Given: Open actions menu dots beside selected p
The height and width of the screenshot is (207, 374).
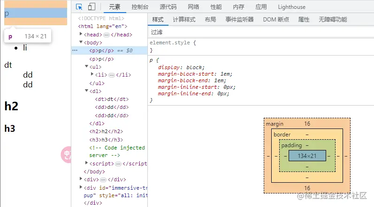Looking at the screenshot, I should (x=75, y=50).
